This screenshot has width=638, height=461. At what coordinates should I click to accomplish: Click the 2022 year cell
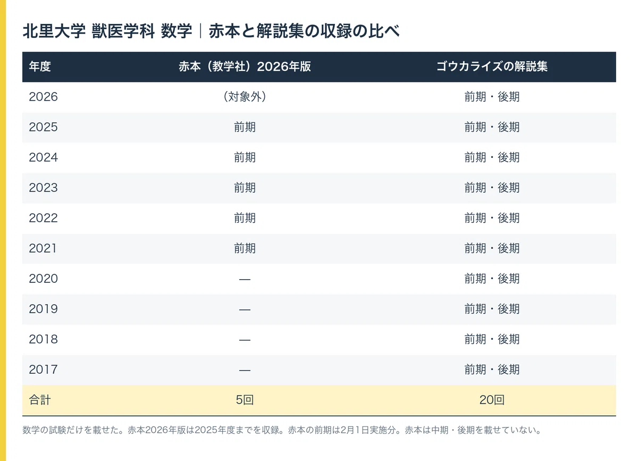coord(43,219)
